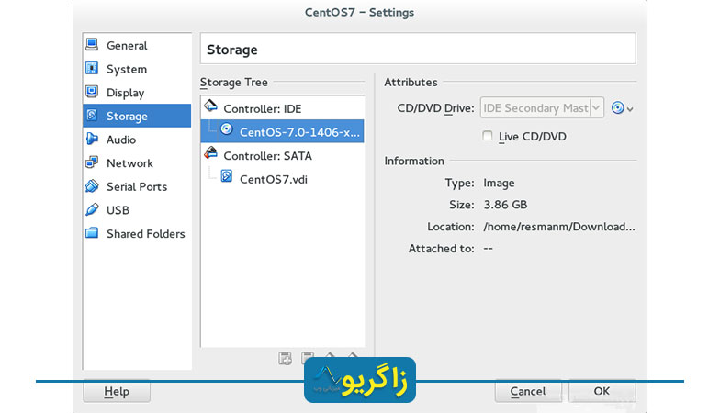Click the System chip icon
Viewport: 720px width, 413px height.
(x=92, y=68)
